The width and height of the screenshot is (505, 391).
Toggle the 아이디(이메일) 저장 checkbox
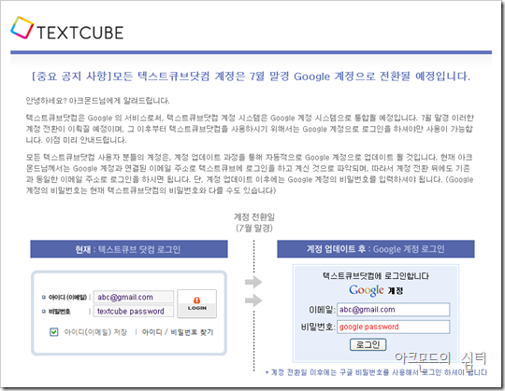(x=54, y=332)
